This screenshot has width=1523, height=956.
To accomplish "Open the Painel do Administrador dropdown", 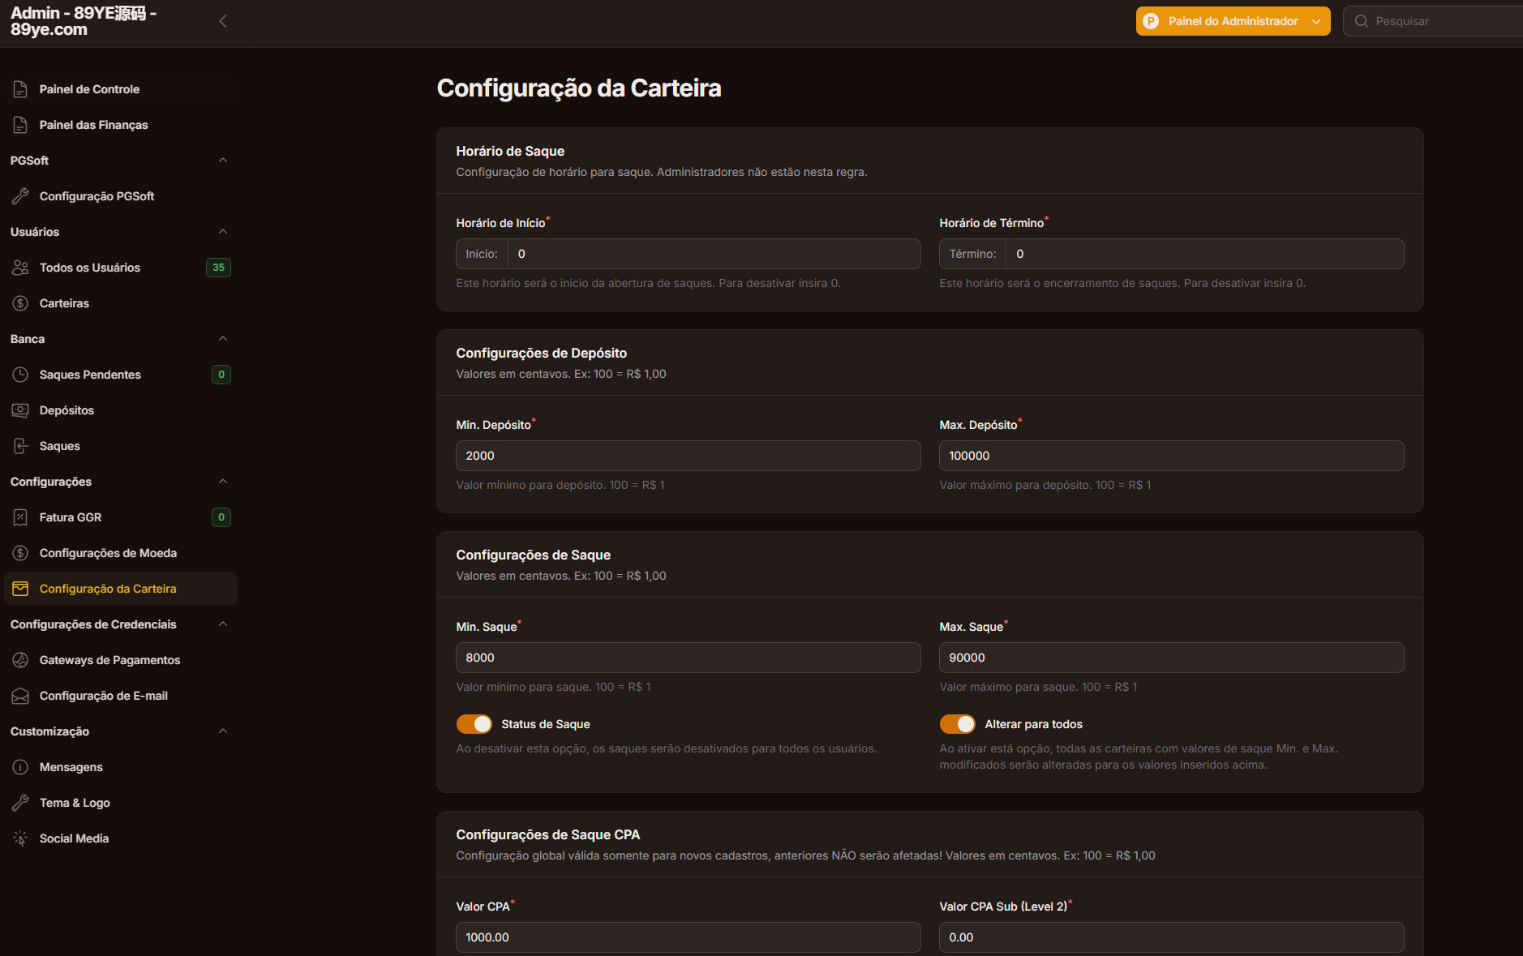I will click(x=1232, y=21).
